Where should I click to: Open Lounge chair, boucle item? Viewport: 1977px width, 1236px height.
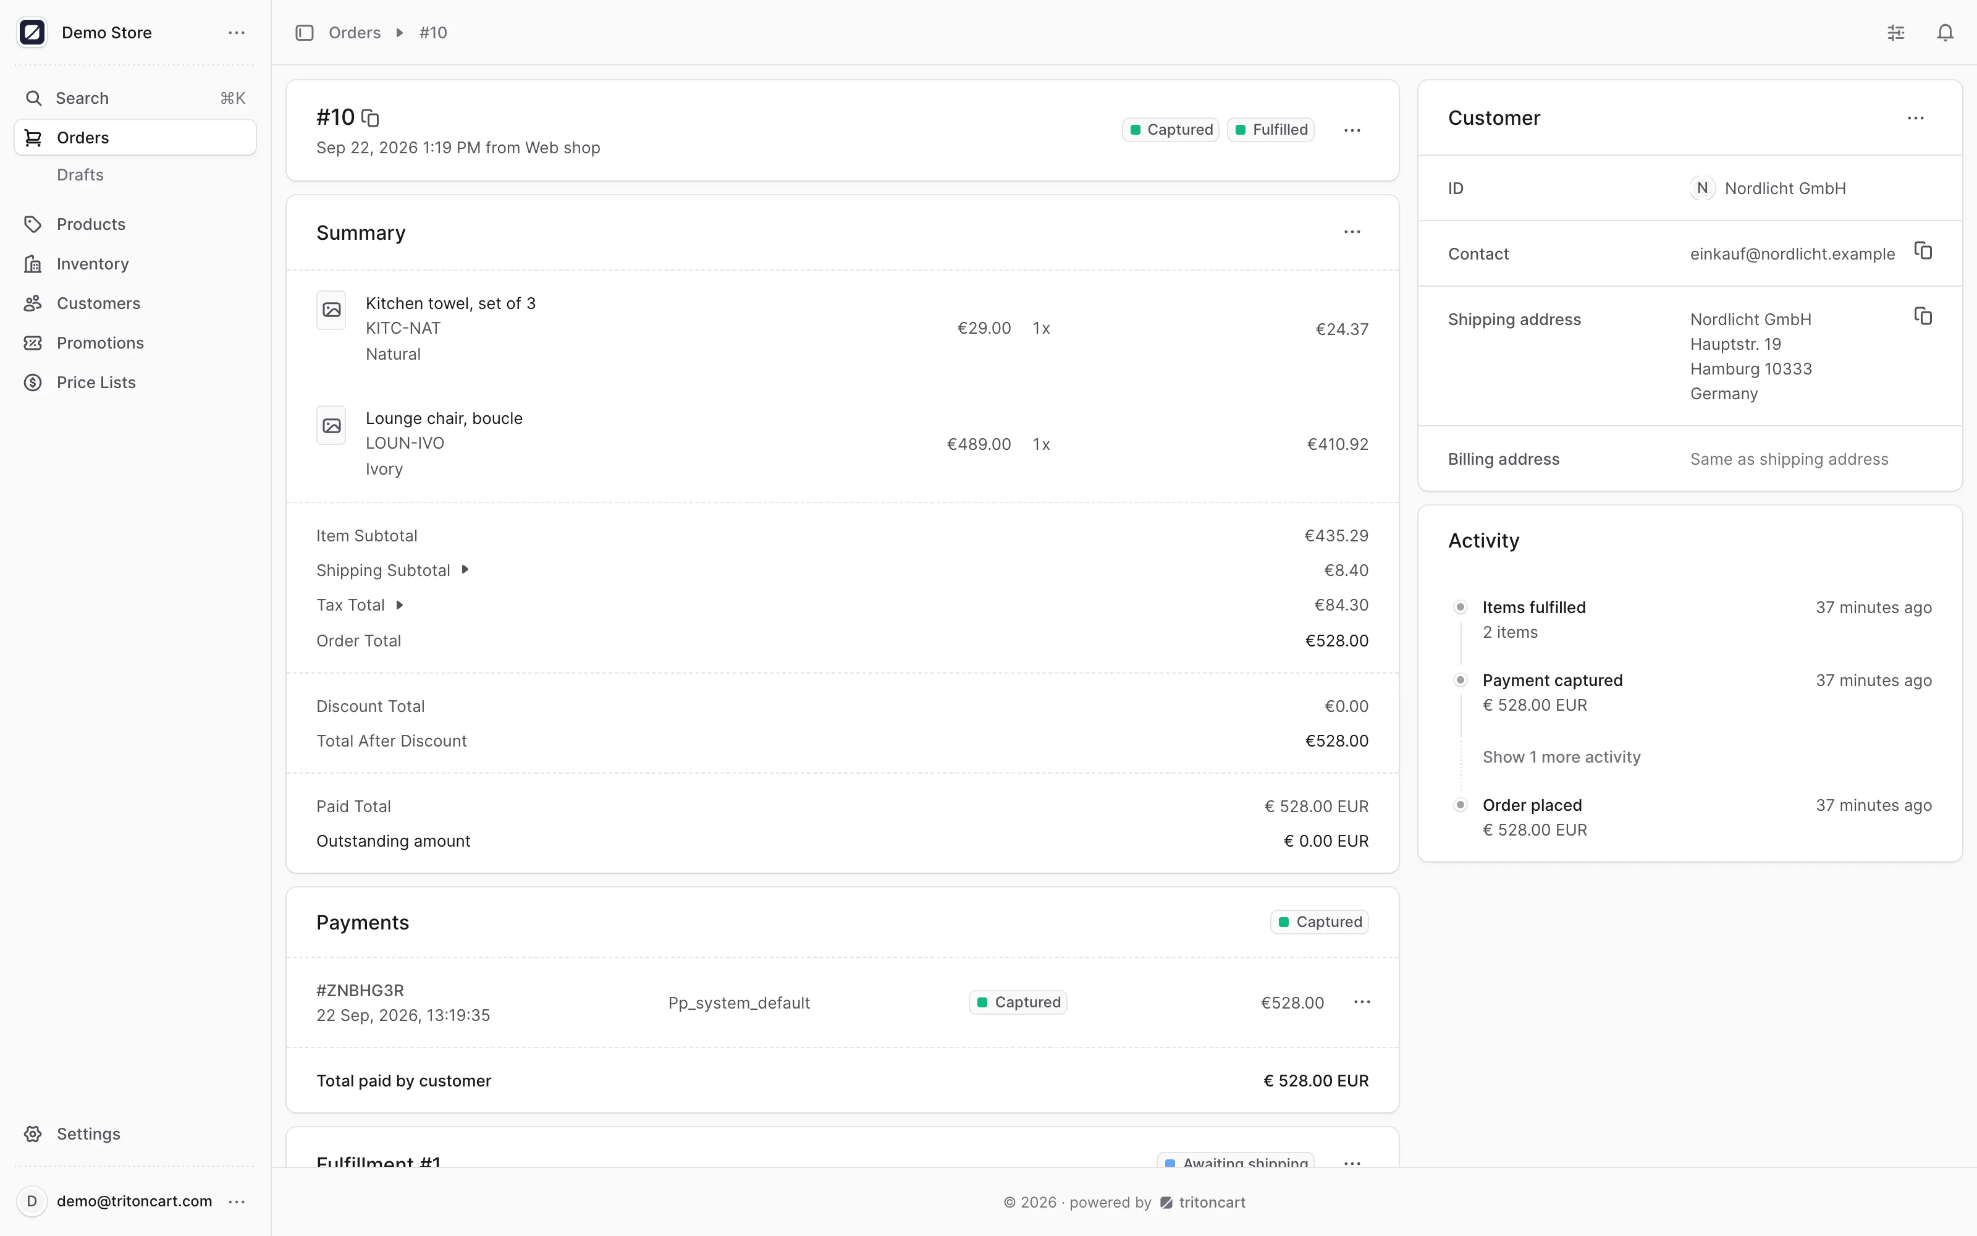point(444,418)
